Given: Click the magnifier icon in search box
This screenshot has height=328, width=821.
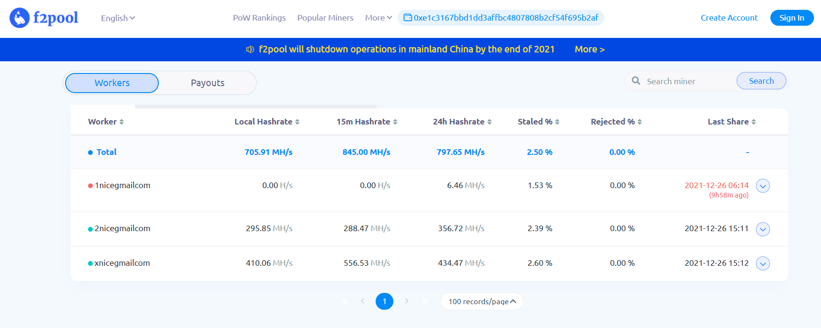Looking at the screenshot, I should [636, 81].
